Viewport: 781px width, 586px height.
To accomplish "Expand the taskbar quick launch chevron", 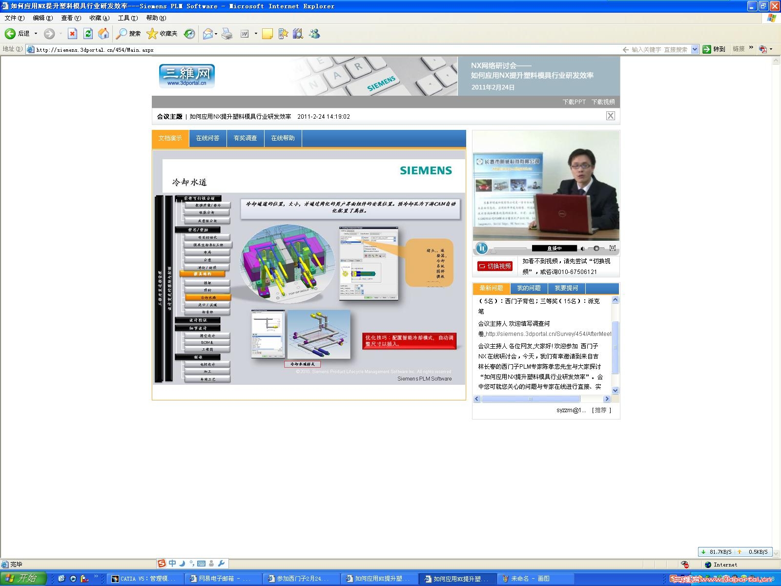I will (96, 577).
